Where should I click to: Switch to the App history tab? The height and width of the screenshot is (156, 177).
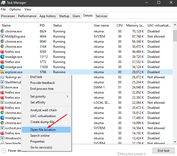tap(48, 16)
